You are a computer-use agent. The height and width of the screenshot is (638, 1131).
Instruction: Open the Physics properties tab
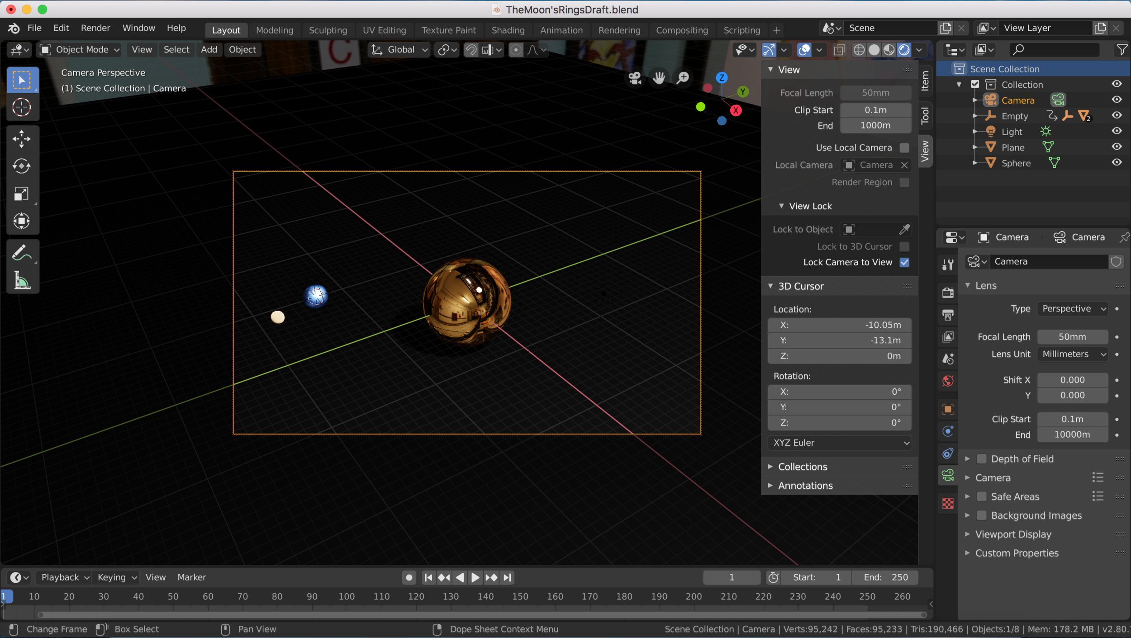[948, 431]
